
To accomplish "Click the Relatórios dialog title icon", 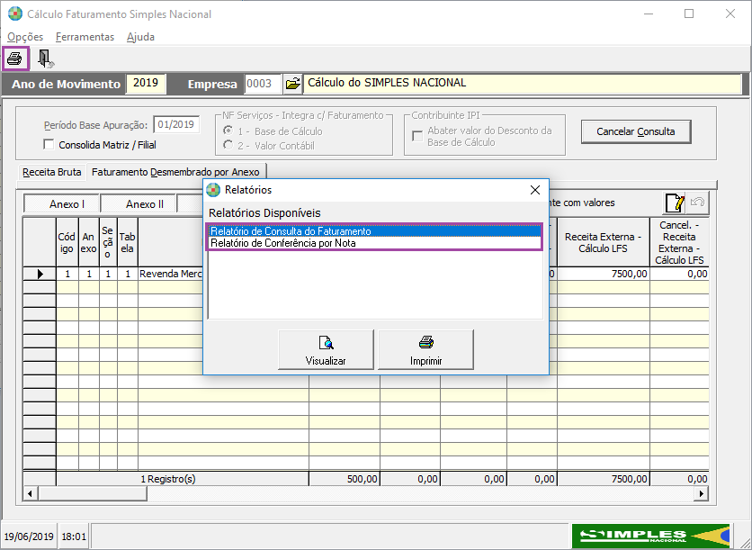I will pyautogui.click(x=213, y=190).
